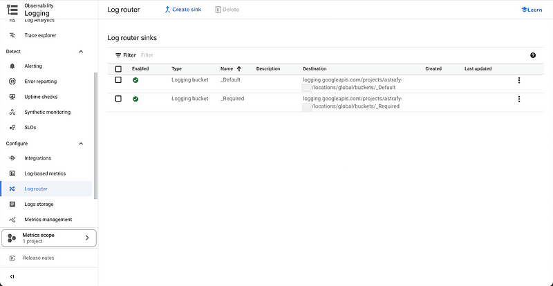553x286 pixels.
Task: Open the Learn panel
Action: (532, 10)
